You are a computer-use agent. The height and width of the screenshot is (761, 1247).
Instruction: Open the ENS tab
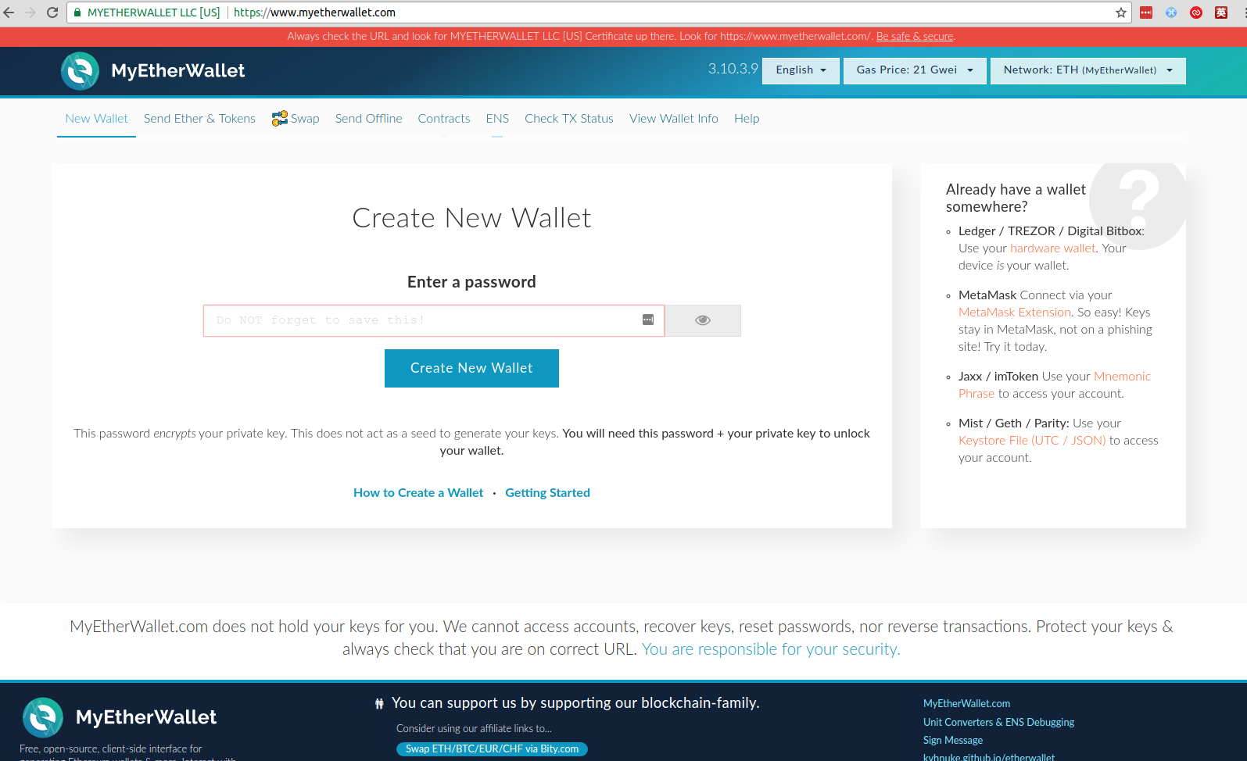pyautogui.click(x=497, y=119)
